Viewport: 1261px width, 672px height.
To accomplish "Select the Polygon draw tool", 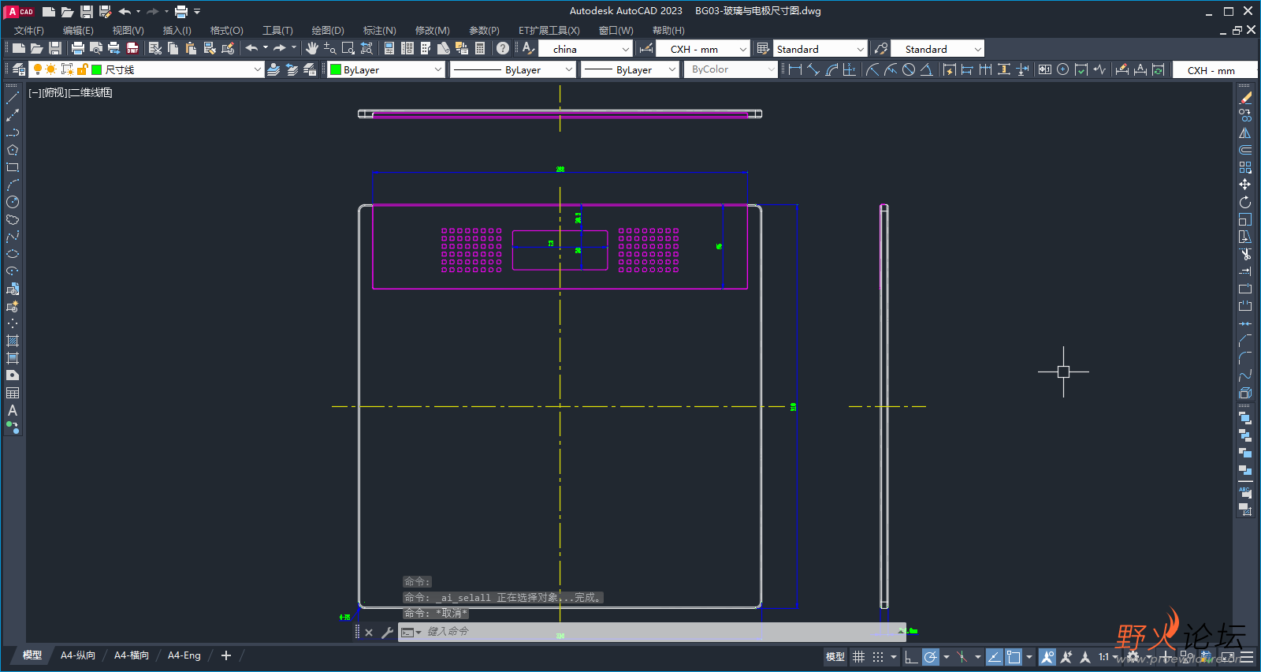I will click(x=13, y=150).
